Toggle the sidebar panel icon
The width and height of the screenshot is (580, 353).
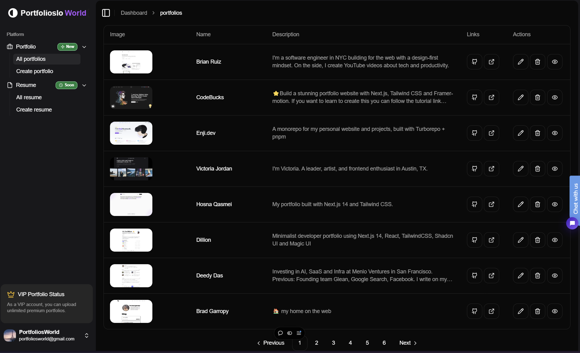pyautogui.click(x=106, y=13)
